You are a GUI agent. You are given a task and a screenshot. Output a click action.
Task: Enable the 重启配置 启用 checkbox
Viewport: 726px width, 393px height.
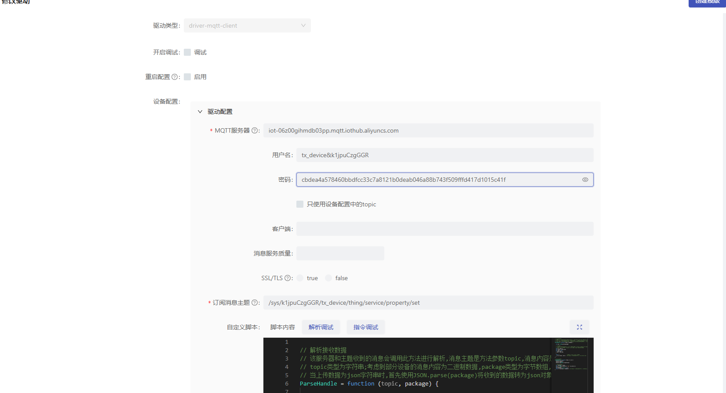(187, 77)
